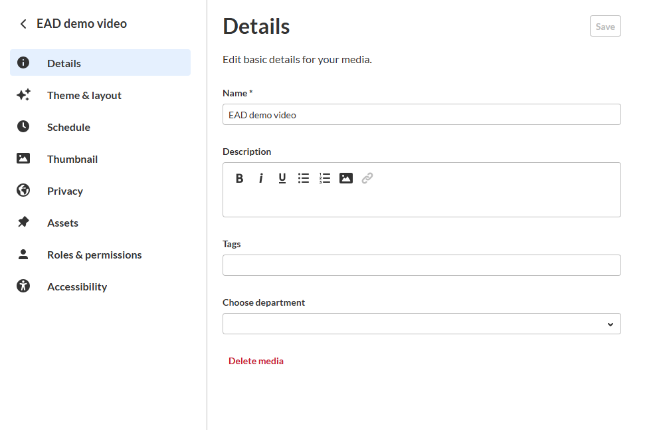Click the Delete media link
Image resolution: width=659 pixels, height=430 pixels.
tap(256, 361)
